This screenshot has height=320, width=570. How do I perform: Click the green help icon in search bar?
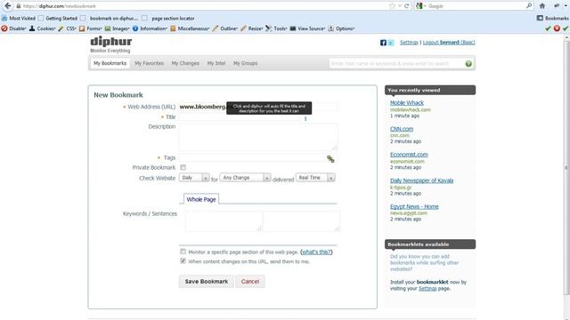tap(468, 63)
